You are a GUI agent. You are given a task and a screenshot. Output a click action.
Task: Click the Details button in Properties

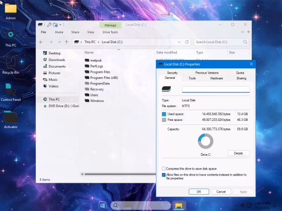238,153
